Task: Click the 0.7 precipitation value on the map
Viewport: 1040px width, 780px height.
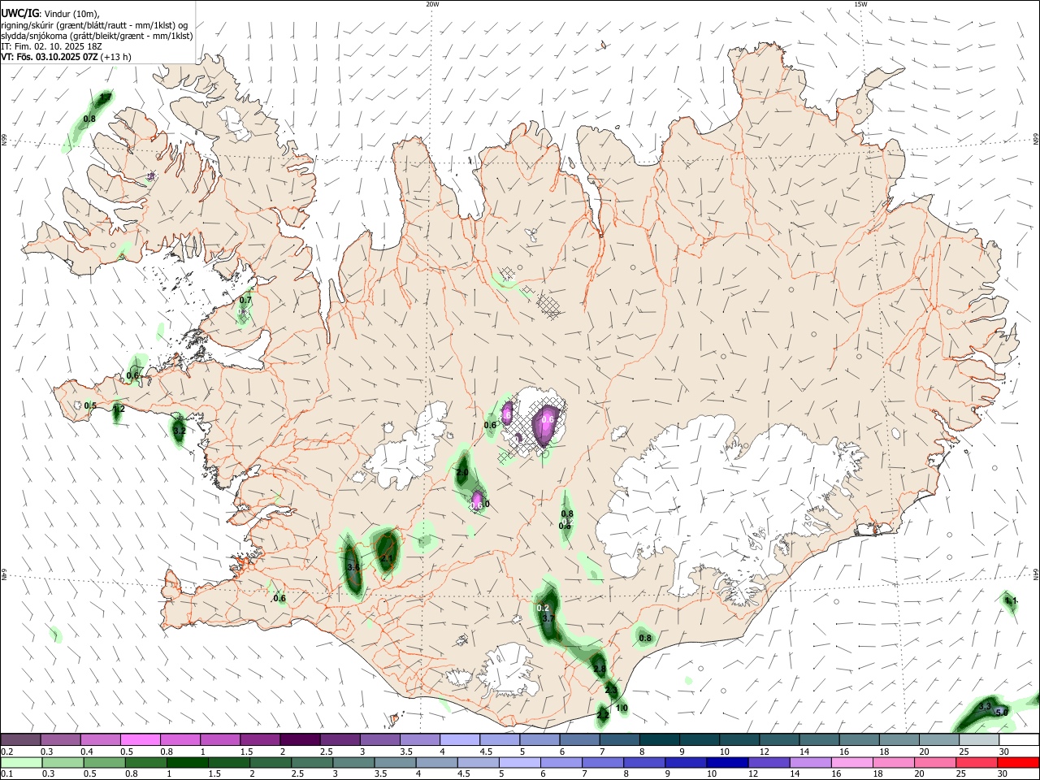Action: [x=245, y=300]
